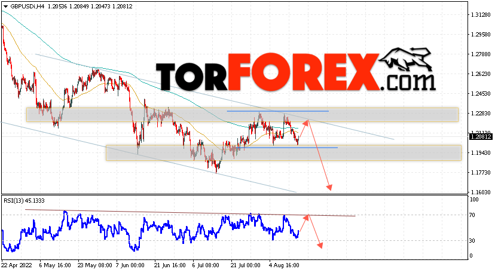Screen dimensions: 495x272
Task: Click the 6 May 16:00 time label
Action: point(55,265)
